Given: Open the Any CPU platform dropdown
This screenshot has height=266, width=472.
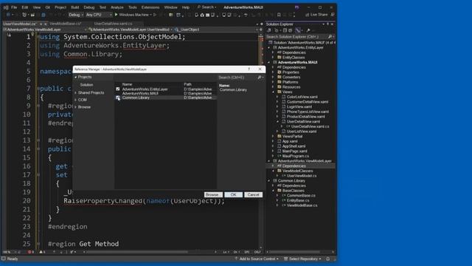Looking at the screenshot, I should (98, 15).
